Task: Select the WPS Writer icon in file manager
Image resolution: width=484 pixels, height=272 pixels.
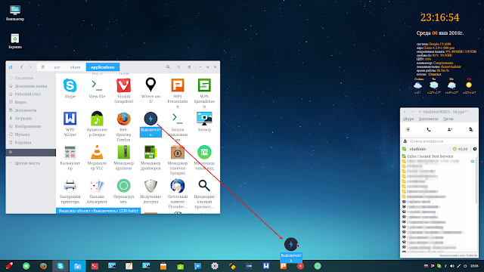Action: tap(70, 119)
